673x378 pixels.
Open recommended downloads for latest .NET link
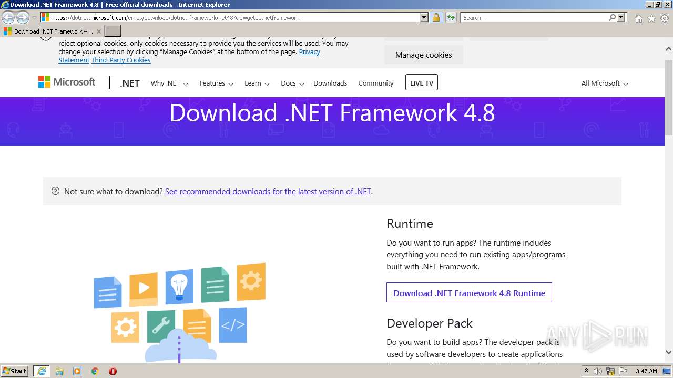[x=268, y=191]
